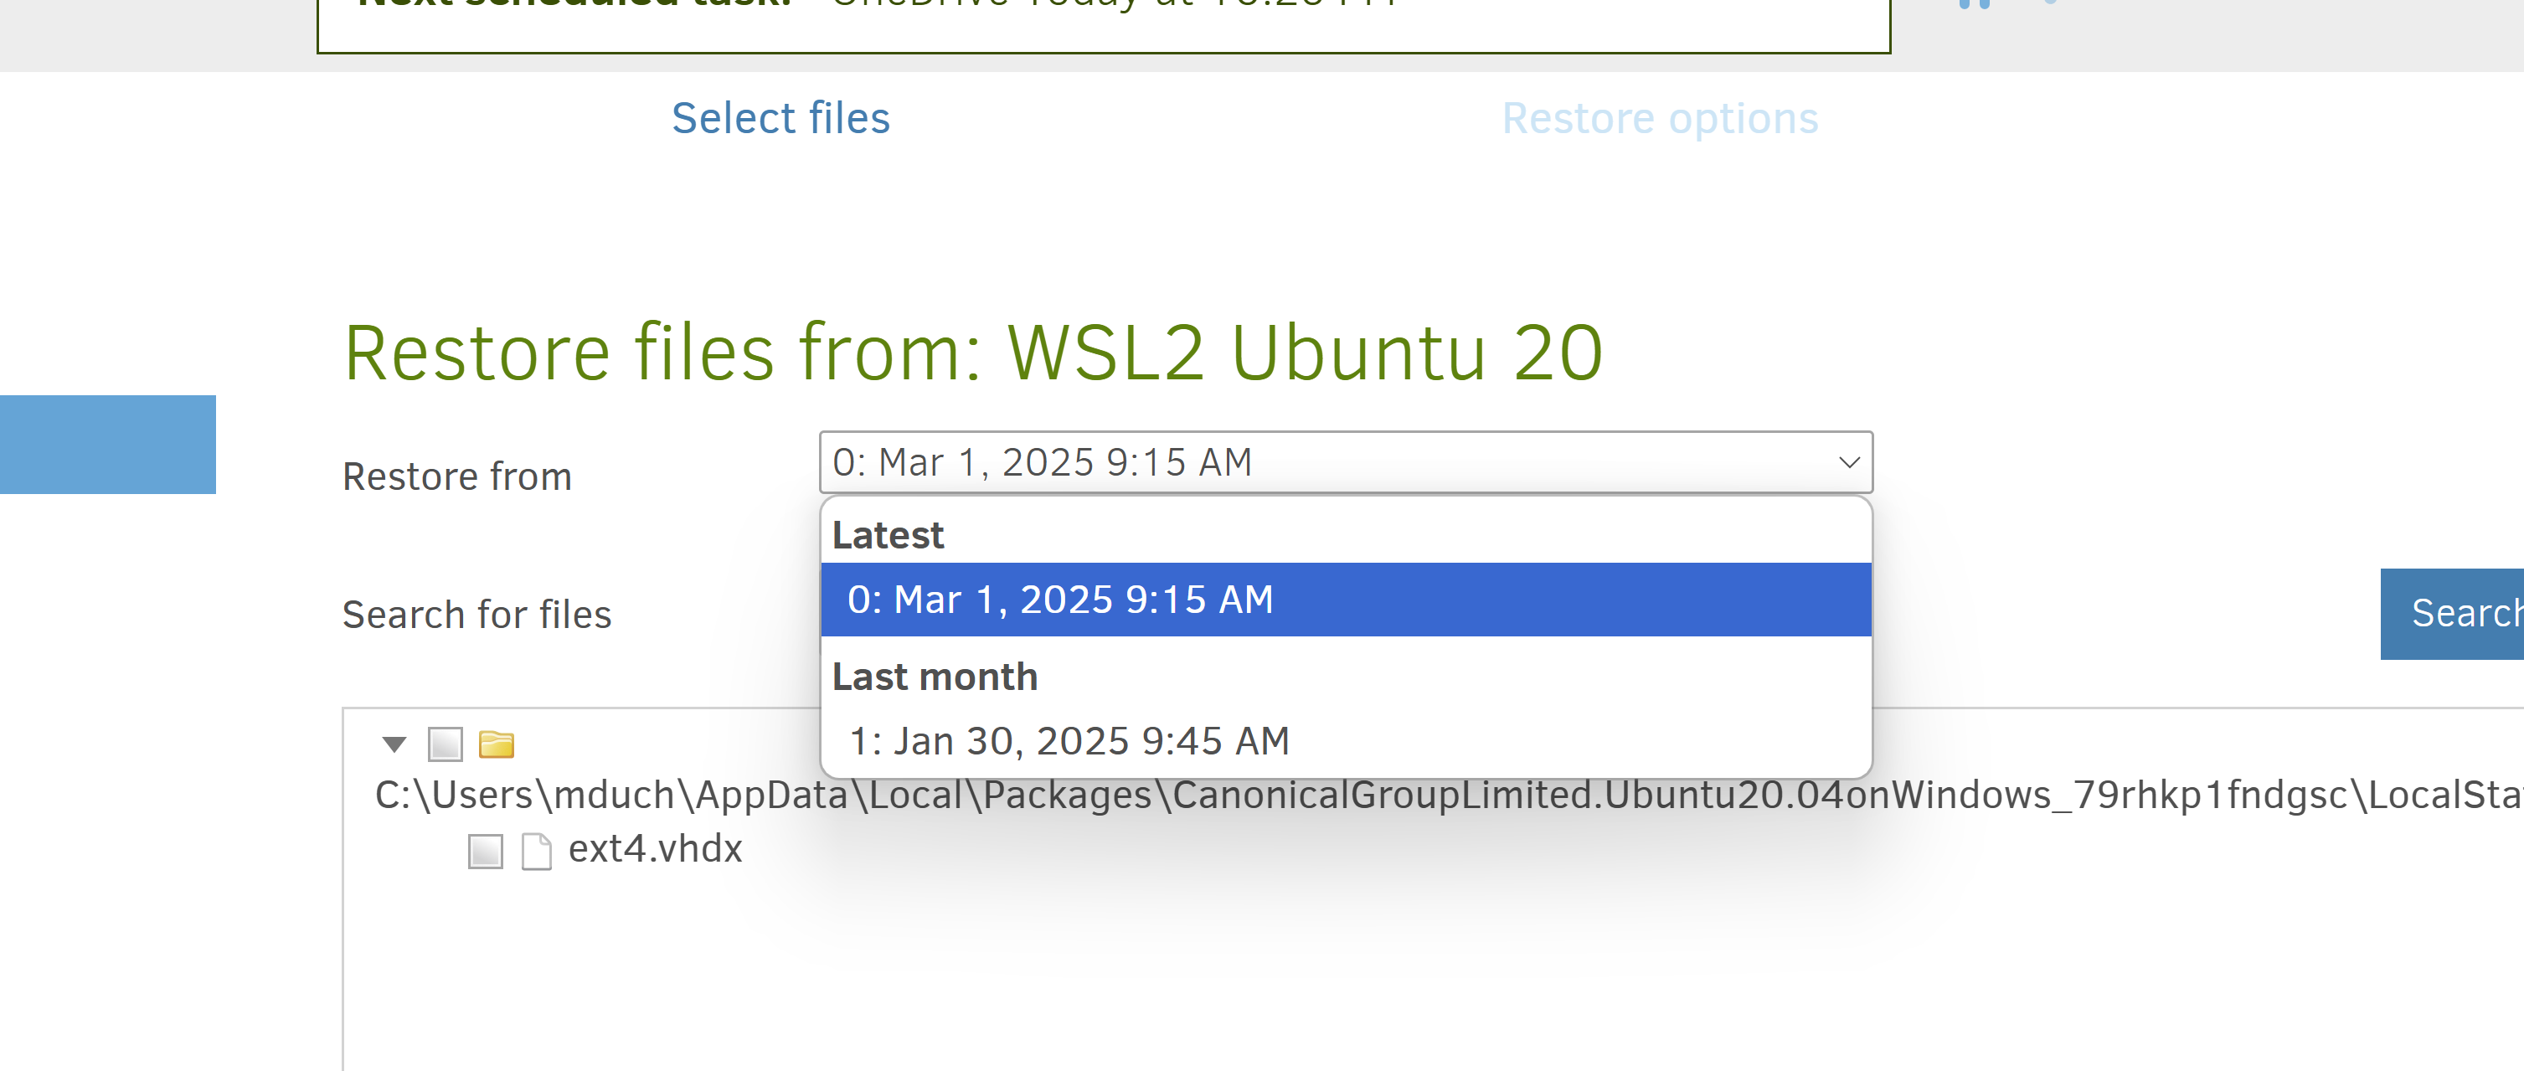Click the Latest group header

tap(888, 536)
